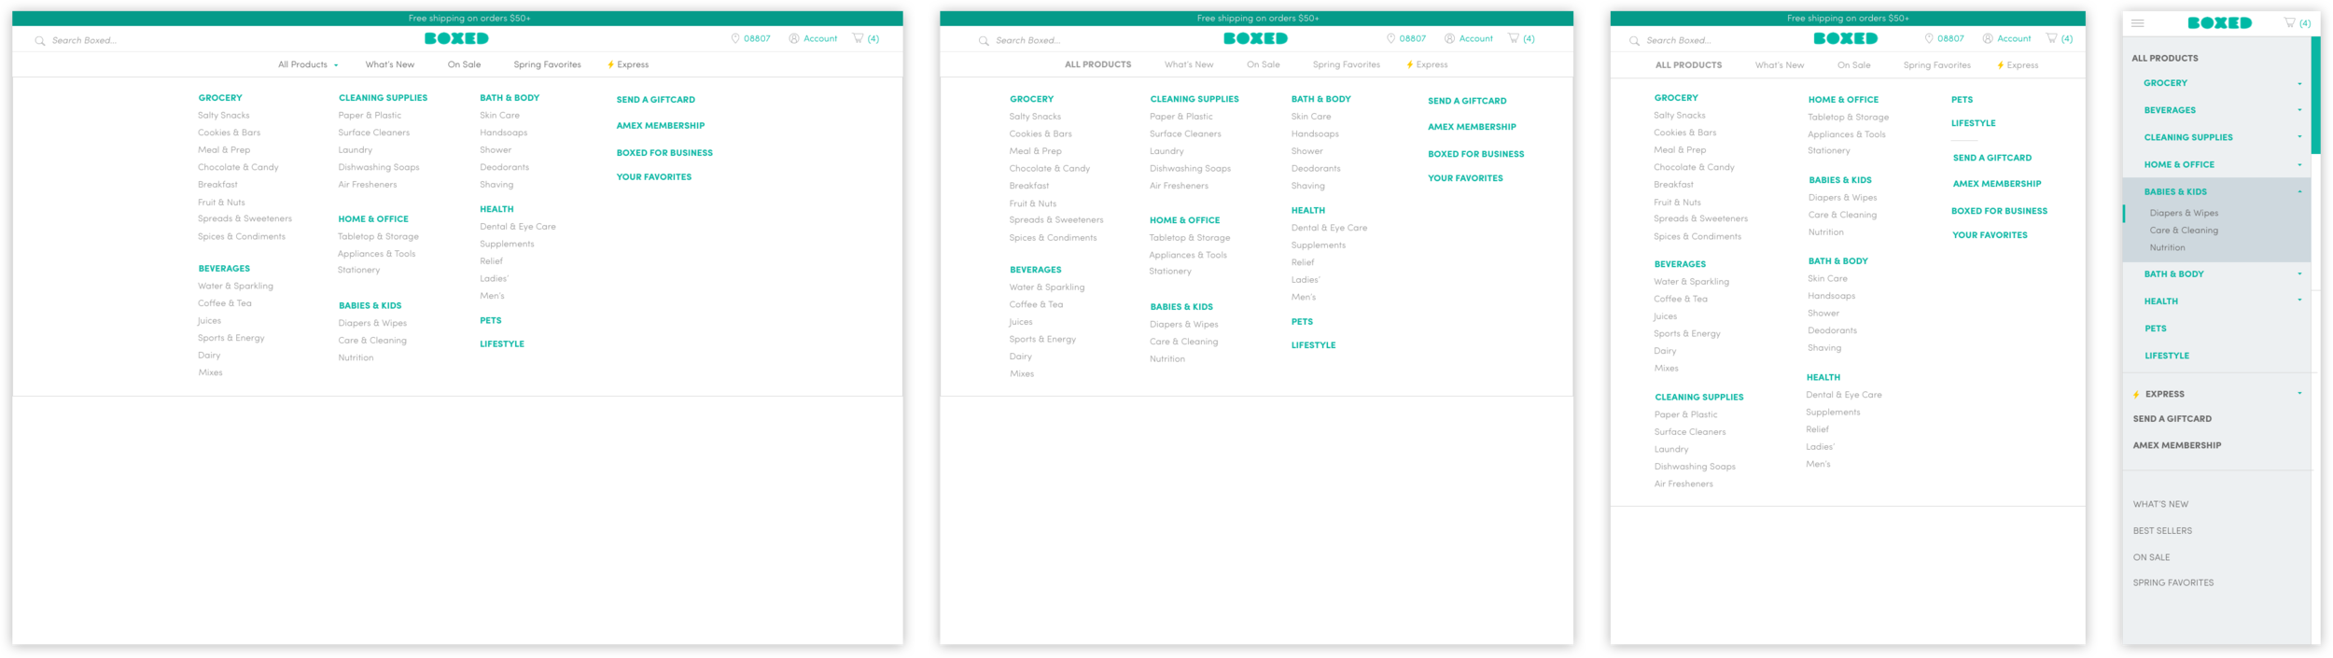Click the location pin icon in second mockup
This screenshot has width=2333, height=658.
[1390, 39]
